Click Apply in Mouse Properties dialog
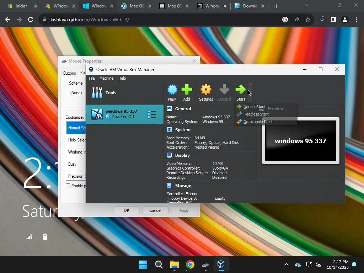 184,210
